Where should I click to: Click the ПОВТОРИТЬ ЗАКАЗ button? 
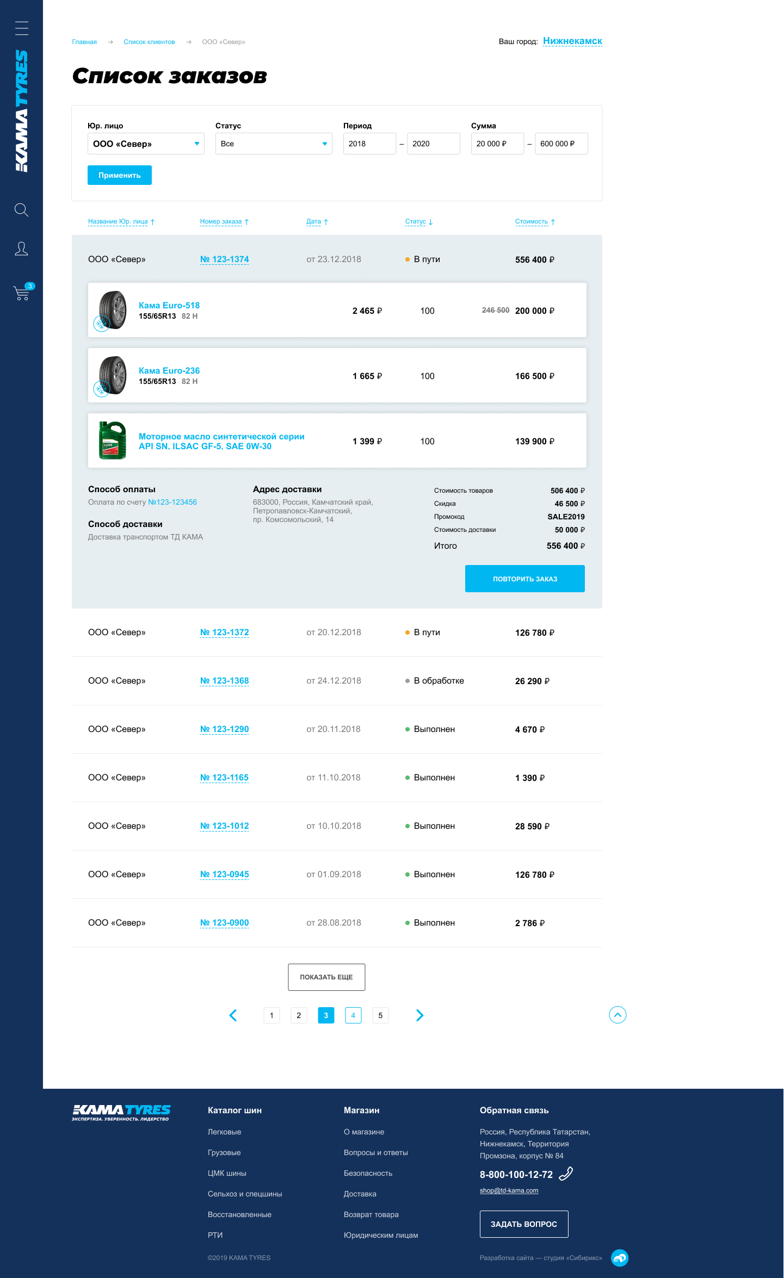[x=524, y=579]
